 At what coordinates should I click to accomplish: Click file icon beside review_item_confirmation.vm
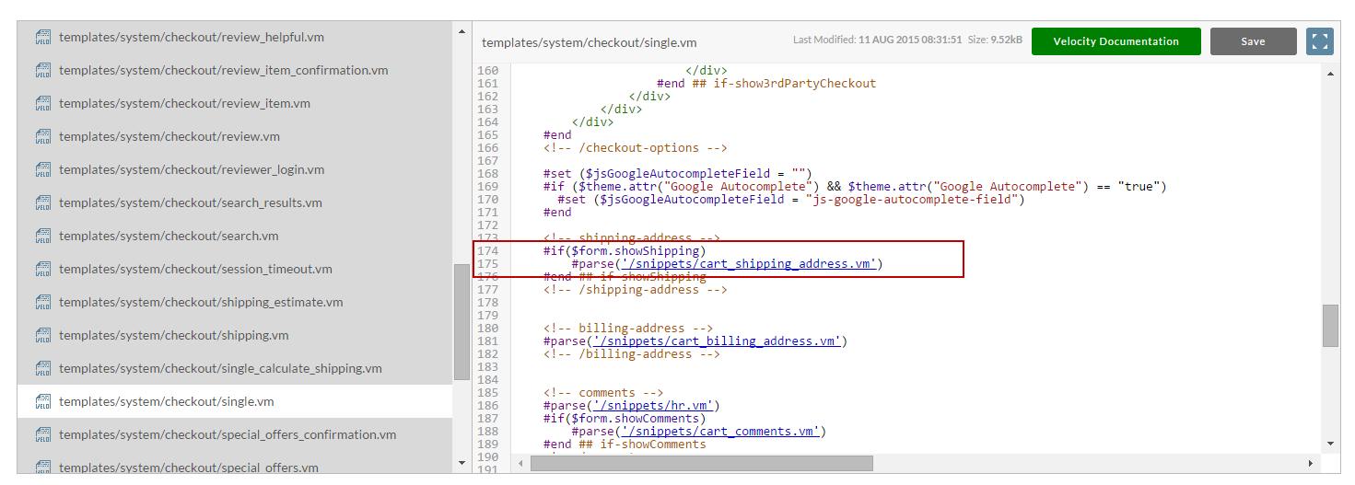pos(42,71)
